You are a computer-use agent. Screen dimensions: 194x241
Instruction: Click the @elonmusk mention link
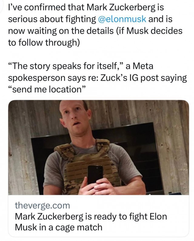click(122, 19)
